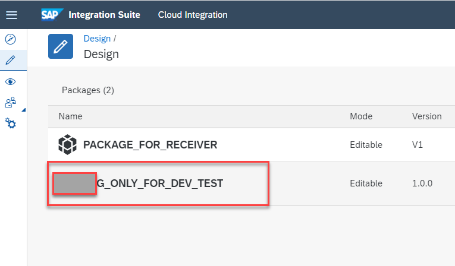Click the Version column header
The width and height of the screenshot is (455, 266).
tap(426, 116)
